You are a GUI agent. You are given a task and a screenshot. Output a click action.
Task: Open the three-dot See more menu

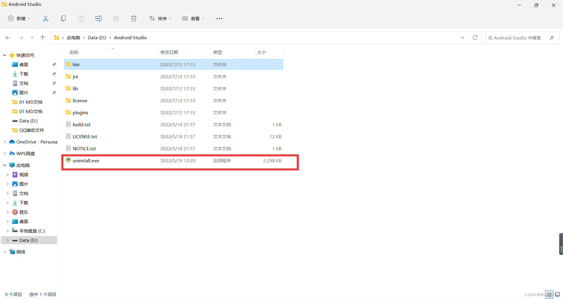219,18
